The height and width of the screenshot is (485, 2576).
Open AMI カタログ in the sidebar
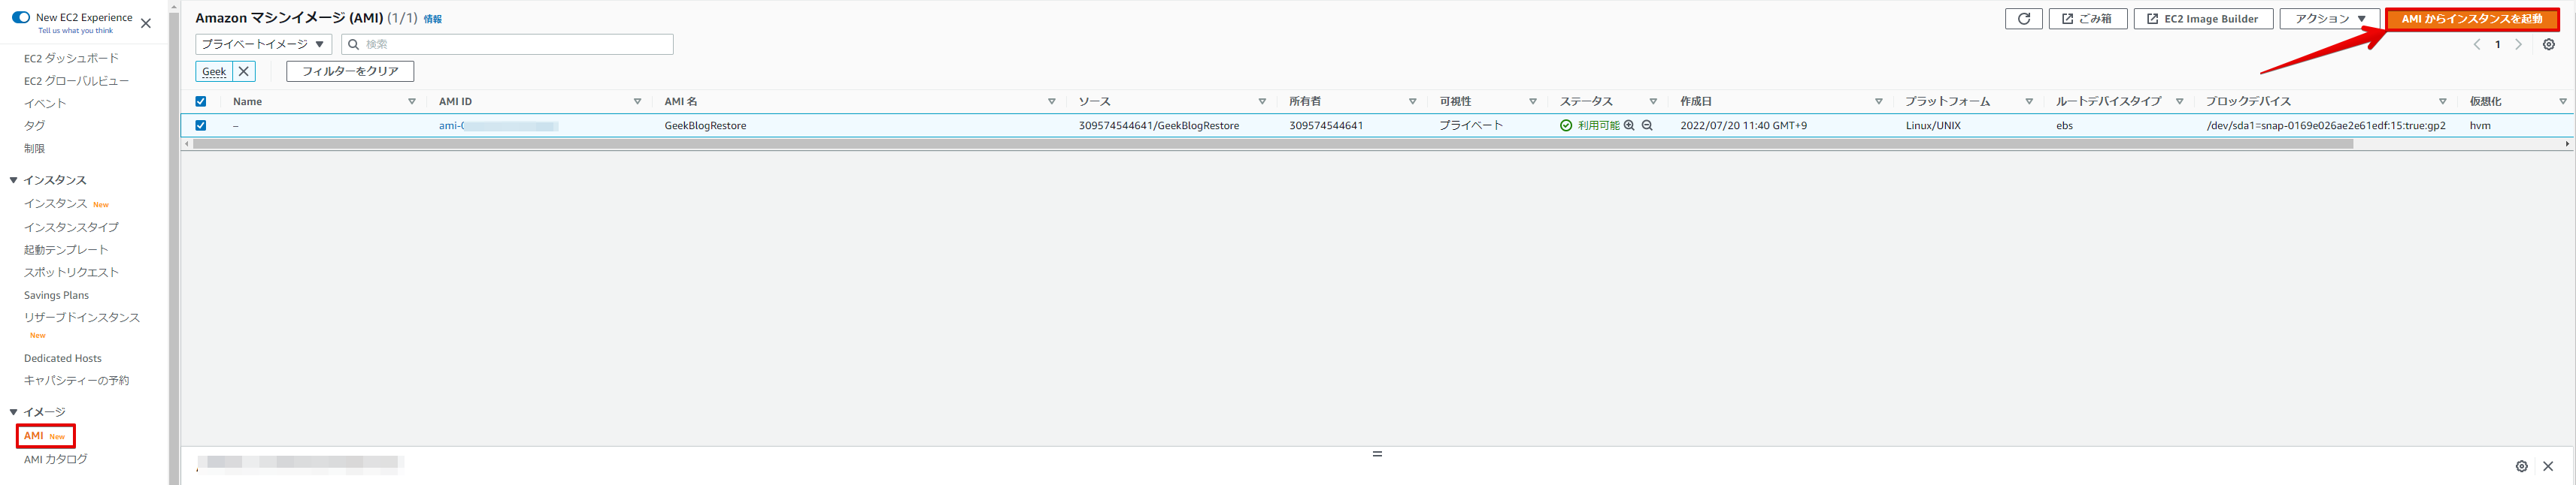pyautogui.click(x=56, y=459)
